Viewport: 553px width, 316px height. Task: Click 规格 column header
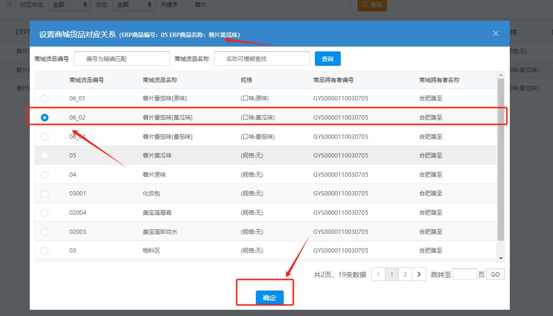[x=246, y=80]
